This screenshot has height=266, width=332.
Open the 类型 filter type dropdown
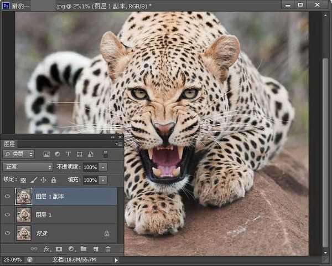19,154
